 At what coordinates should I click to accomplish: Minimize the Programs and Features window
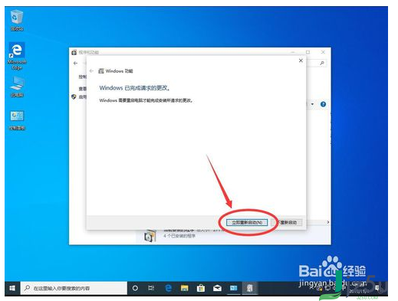(x=293, y=52)
